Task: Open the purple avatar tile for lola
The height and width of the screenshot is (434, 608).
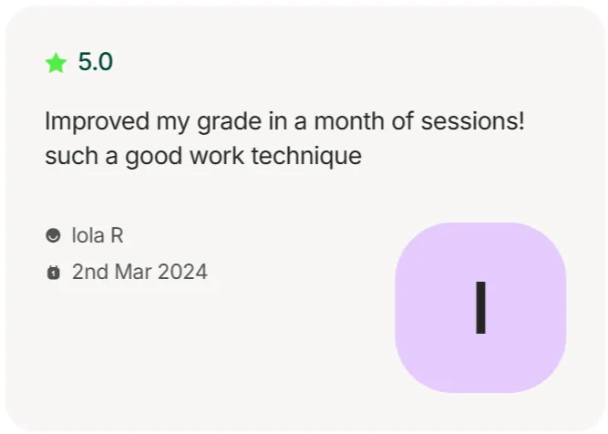Action: click(480, 307)
